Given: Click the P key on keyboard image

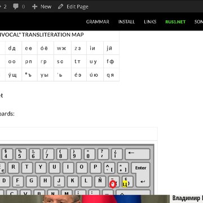Looking at the screenshot, I should 95,167.
